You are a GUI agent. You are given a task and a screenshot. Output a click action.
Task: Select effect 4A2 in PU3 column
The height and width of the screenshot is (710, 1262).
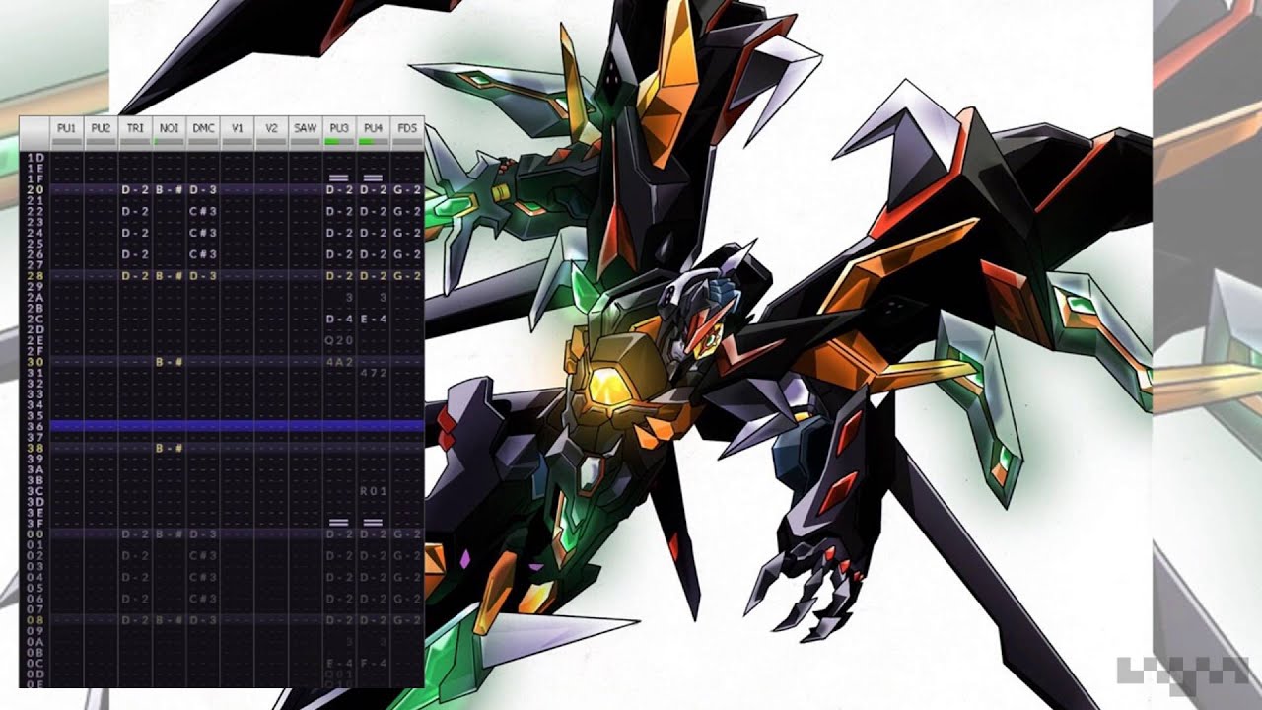pos(339,362)
